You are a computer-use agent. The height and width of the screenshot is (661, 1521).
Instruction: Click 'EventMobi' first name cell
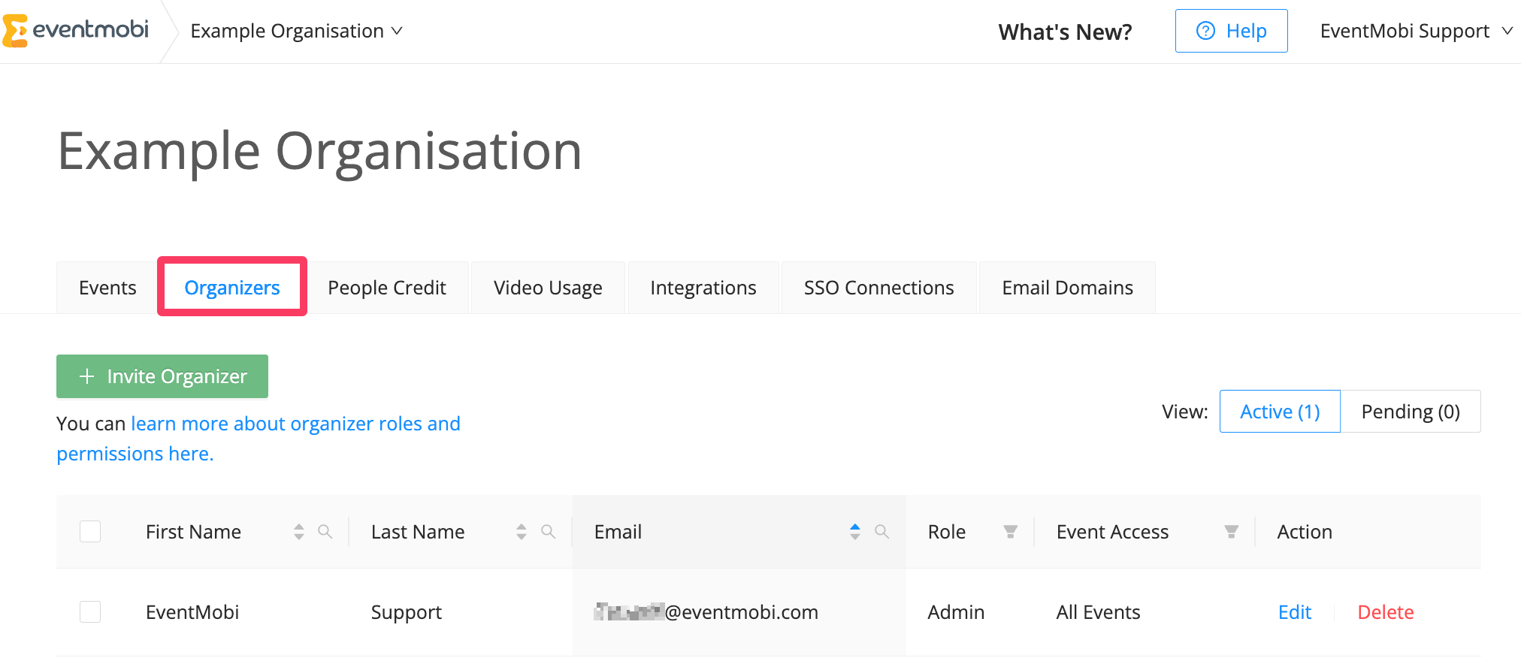[192, 612]
